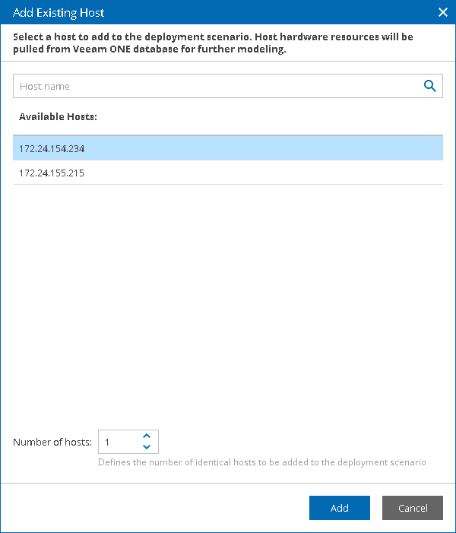This screenshot has height=533, width=456.
Task: Click the Available Hosts column header
Action: 59,117
